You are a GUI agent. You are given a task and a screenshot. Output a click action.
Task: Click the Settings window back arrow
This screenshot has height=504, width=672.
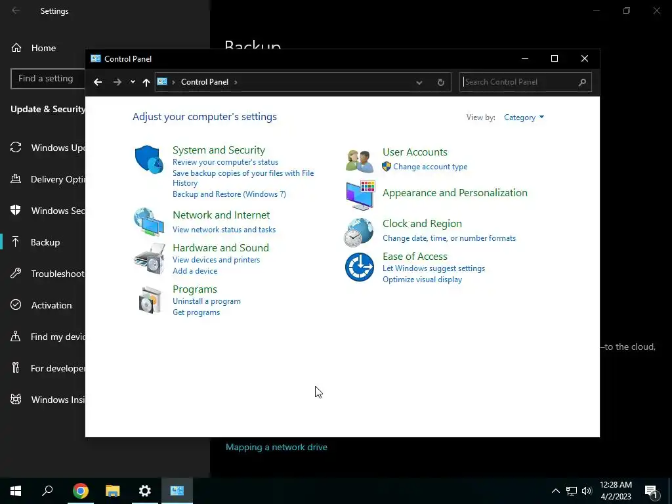tap(16, 10)
